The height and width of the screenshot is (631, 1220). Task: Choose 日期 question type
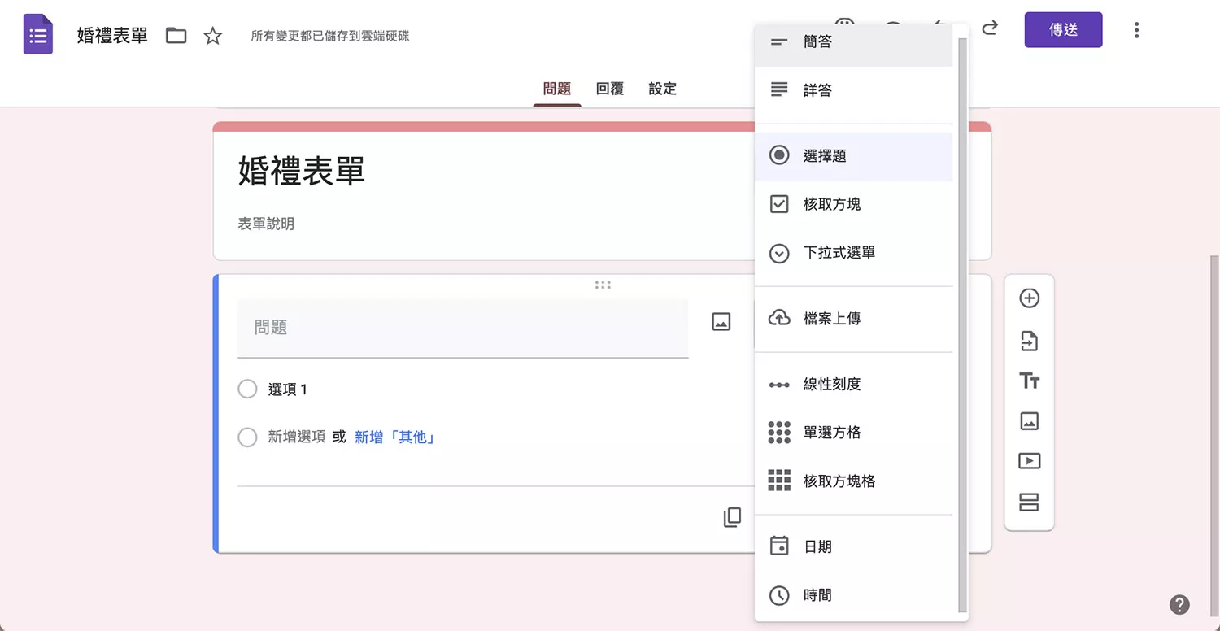coord(853,546)
